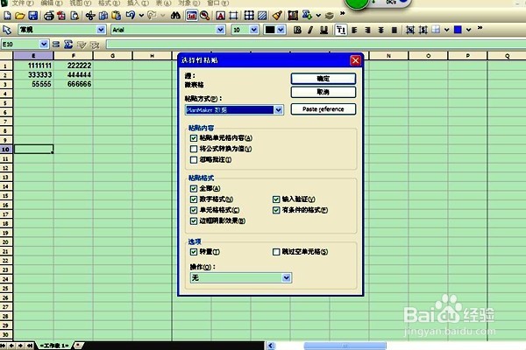Uncheck the input validation checkbox
This screenshot has width=526, height=350.
[276, 199]
